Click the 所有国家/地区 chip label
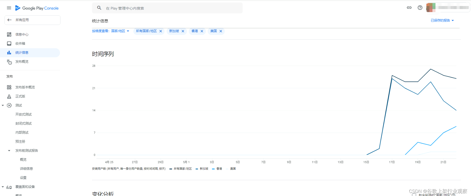This screenshot has width=471, height=196. (x=146, y=31)
